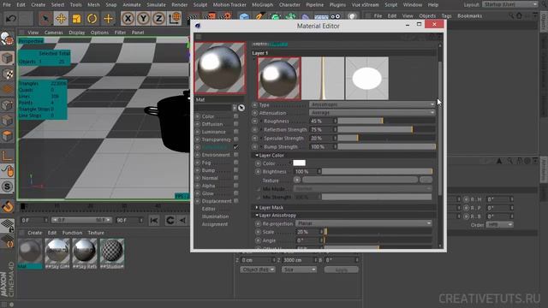The width and height of the screenshot is (548, 308).
Task: Select the Studio checkered material thumbnail
Action: 112,251
